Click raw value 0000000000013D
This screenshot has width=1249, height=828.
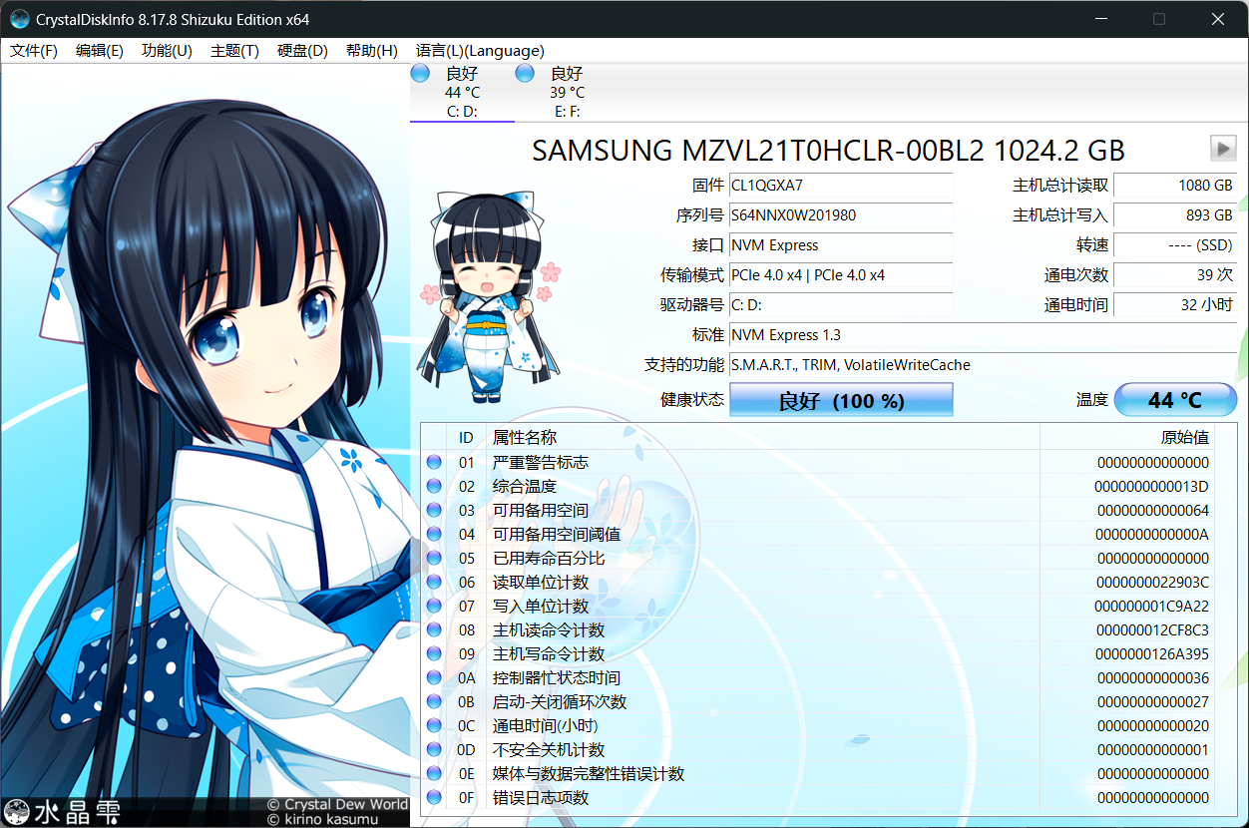tap(1151, 486)
